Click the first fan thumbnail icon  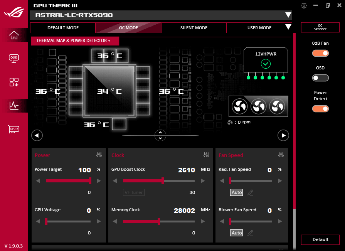(240, 106)
